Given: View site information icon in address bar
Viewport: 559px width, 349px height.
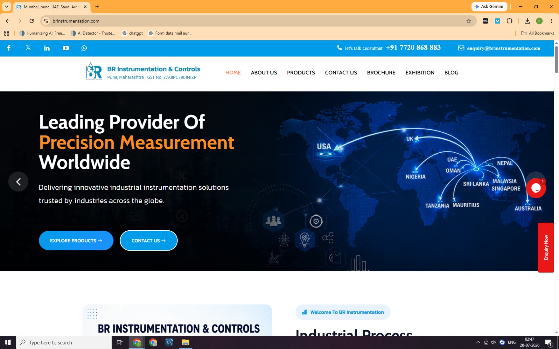Looking at the screenshot, I should point(46,21).
